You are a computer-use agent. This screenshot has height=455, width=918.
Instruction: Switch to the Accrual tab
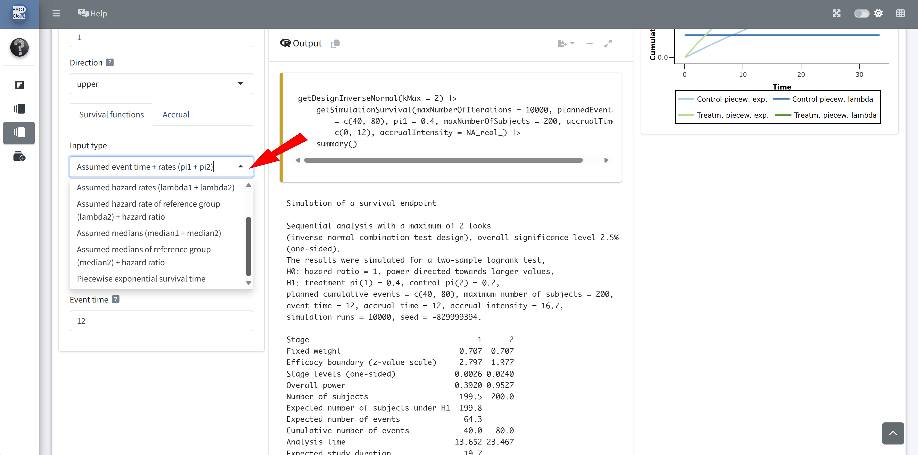coord(176,114)
